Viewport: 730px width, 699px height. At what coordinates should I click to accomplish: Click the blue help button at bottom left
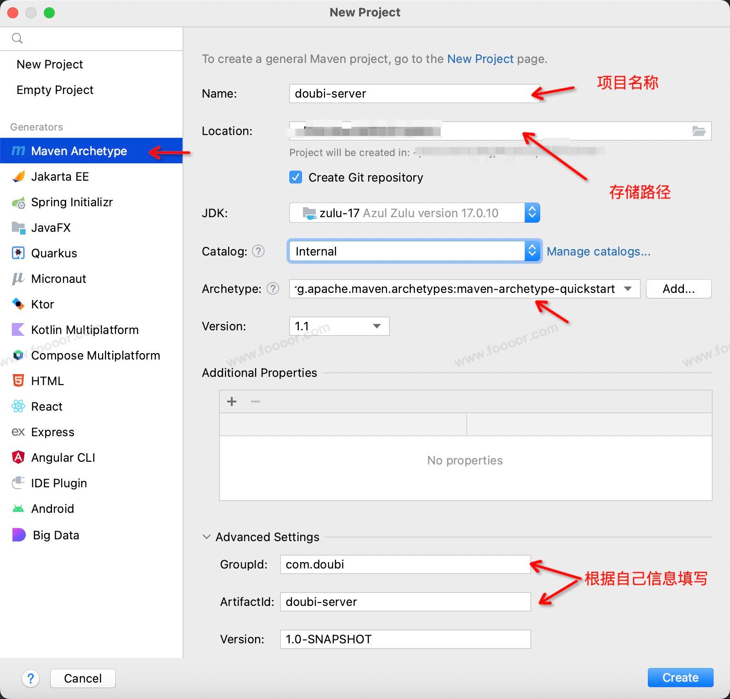(x=31, y=678)
